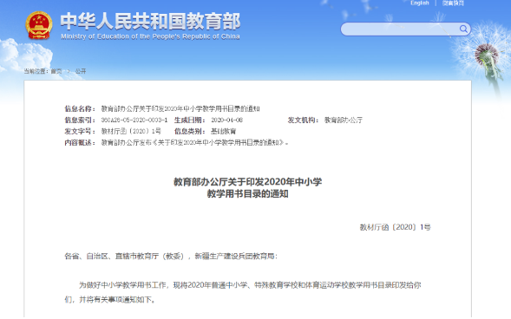Open the Chinese link beside English

453,3
